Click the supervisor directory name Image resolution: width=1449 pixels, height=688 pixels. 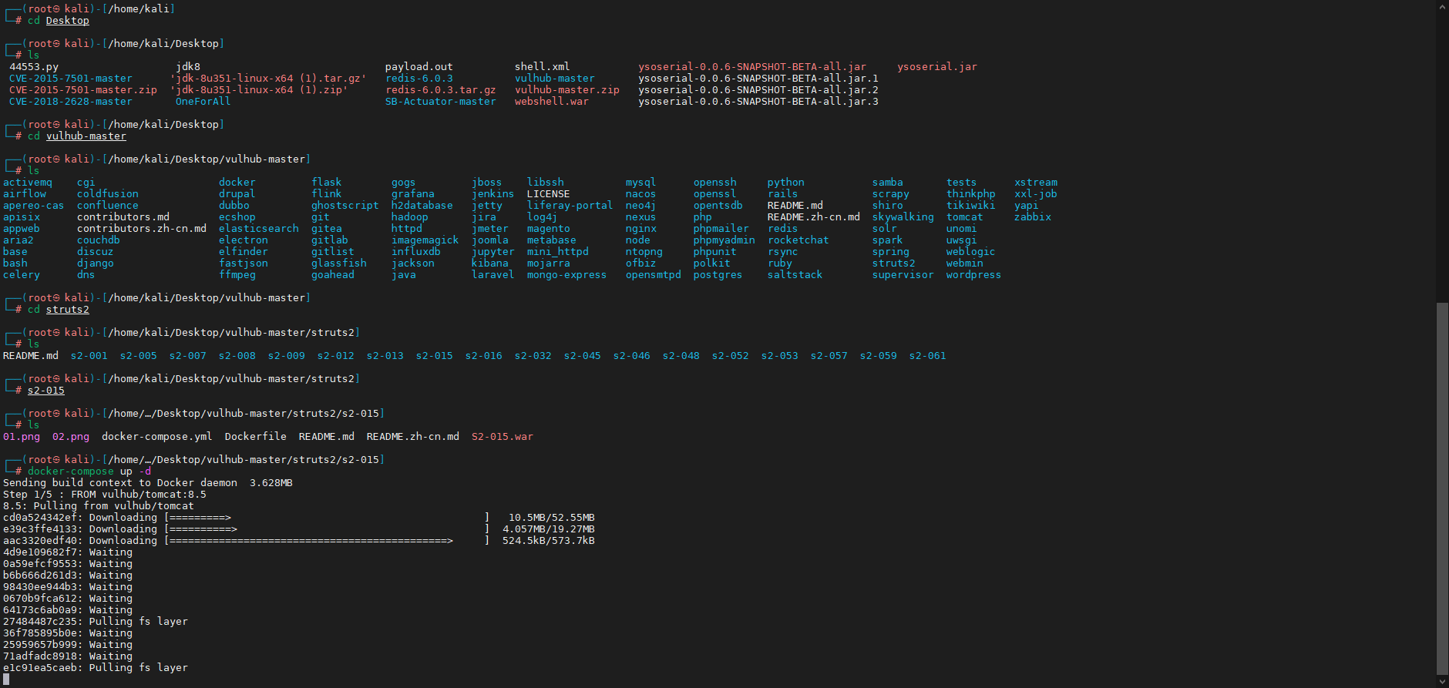click(903, 275)
